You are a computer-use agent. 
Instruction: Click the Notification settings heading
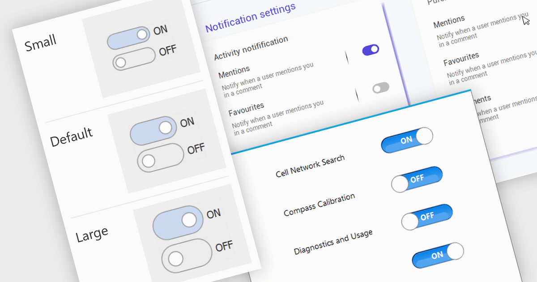click(x=251, y=18)
